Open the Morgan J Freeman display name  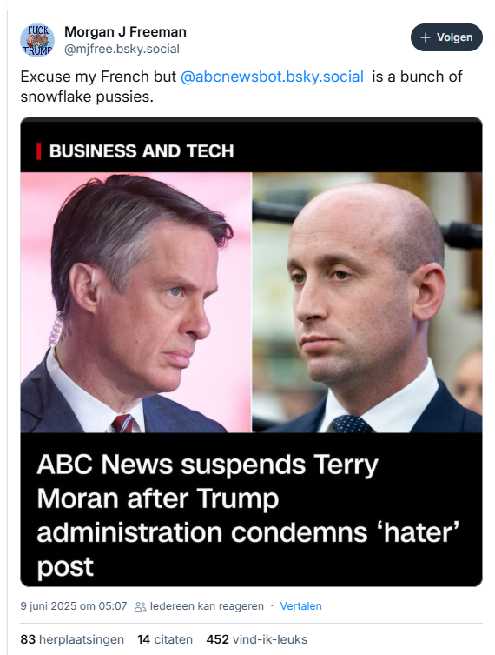(x=125, y=31)
